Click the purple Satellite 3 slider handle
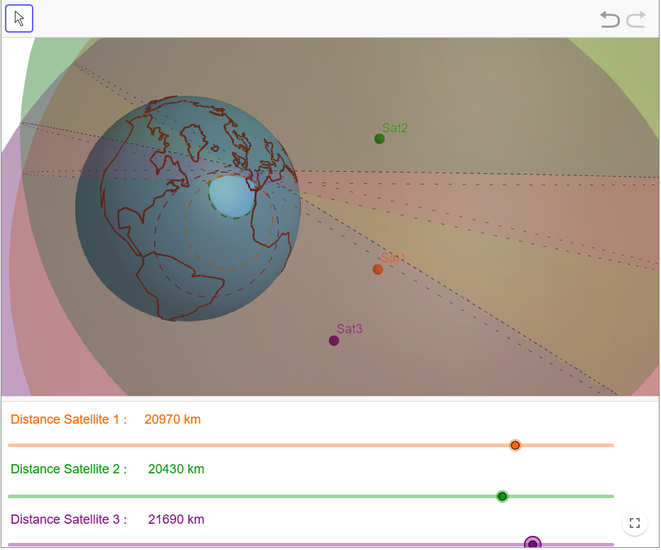 (x=533, y=543)
